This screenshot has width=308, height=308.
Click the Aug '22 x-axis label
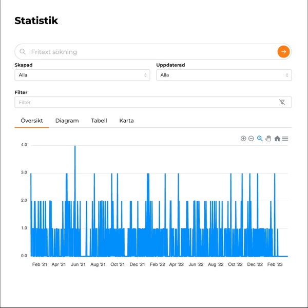[216, 264]
